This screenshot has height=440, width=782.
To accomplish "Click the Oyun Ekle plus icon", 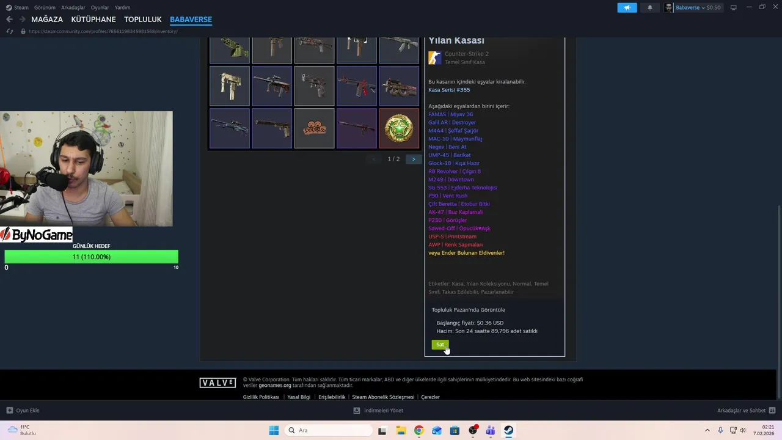I will (9, 410).
